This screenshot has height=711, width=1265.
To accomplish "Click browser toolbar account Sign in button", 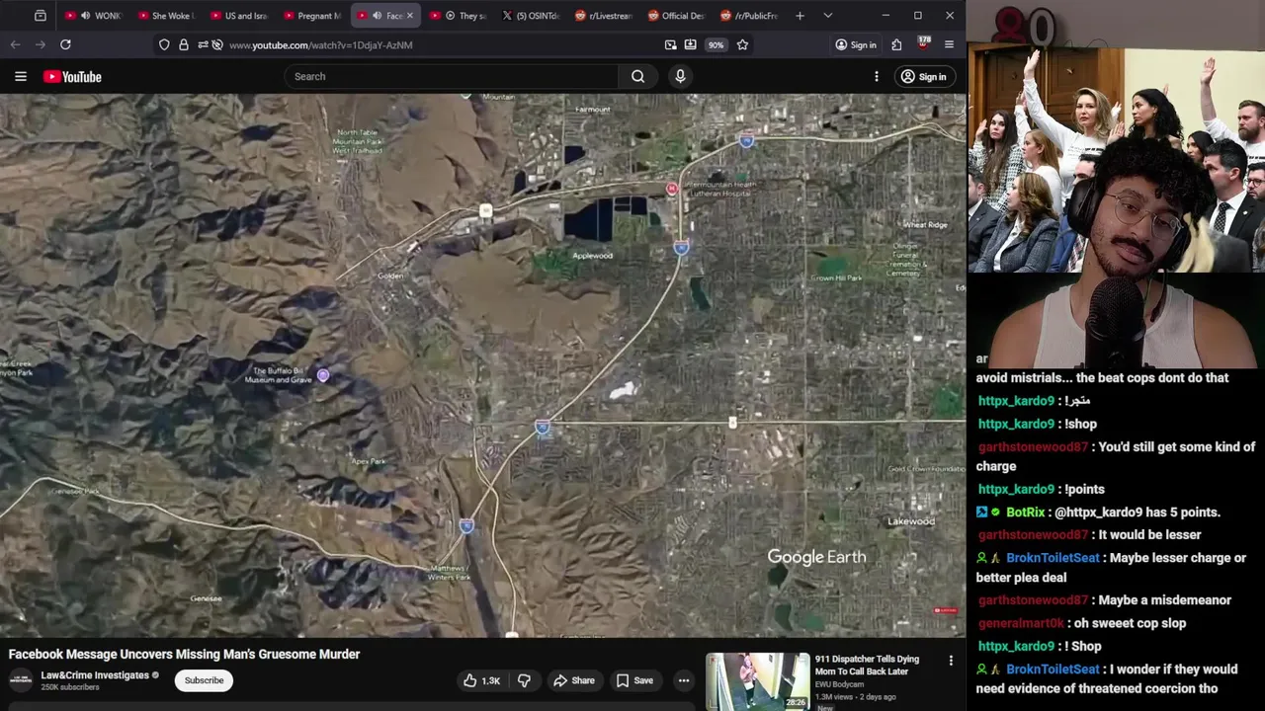I will click(x=856, y=44).
